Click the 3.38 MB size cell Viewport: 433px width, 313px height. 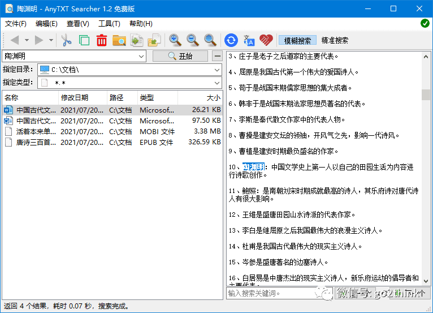(207, 131)
